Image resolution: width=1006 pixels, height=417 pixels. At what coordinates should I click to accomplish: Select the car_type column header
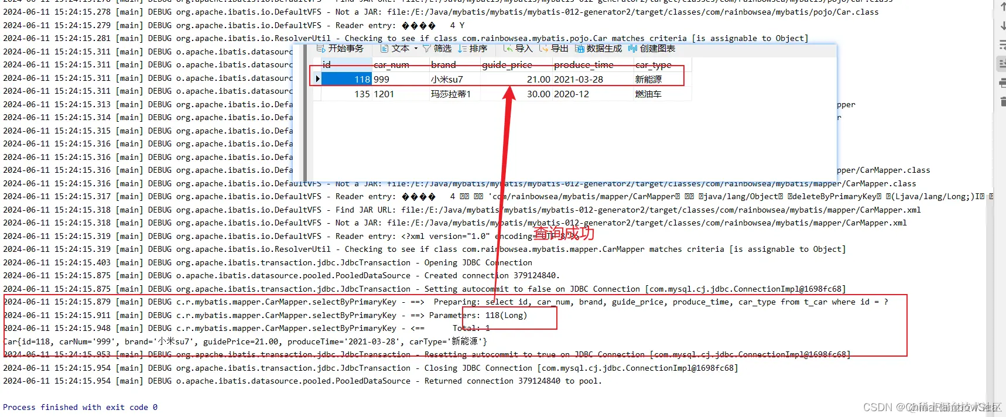(662, 64)
